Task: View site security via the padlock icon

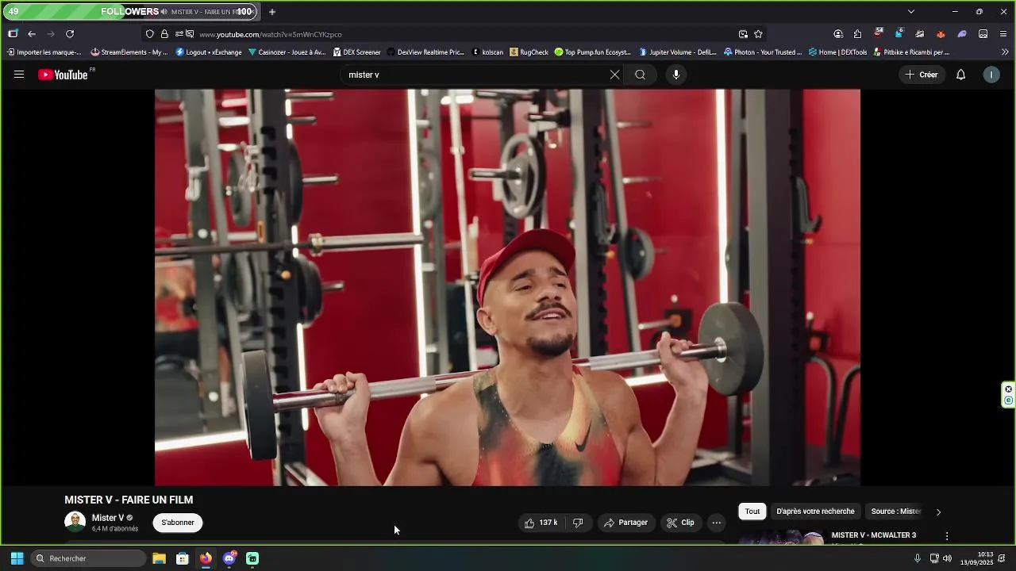Action: point(164,34)
